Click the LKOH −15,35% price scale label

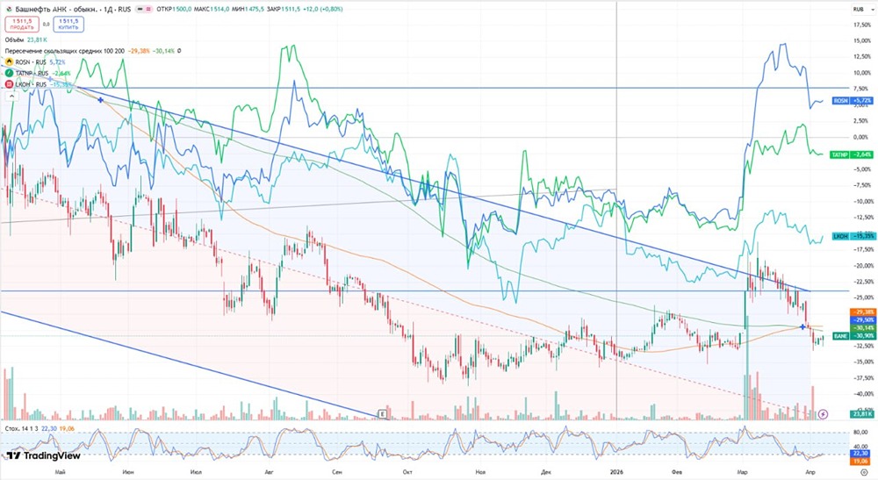(x=853, y=236)
